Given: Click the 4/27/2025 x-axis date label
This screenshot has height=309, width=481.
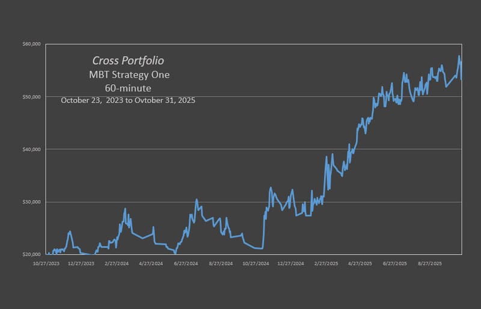Looking at the screenshot, I should [x=361, y=264].
